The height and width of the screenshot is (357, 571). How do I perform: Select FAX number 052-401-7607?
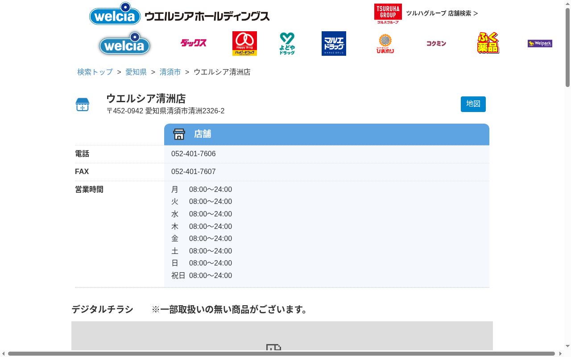point(194,172)
